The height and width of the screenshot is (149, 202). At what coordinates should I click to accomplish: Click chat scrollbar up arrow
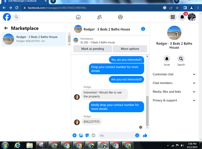tap(147, 57)
